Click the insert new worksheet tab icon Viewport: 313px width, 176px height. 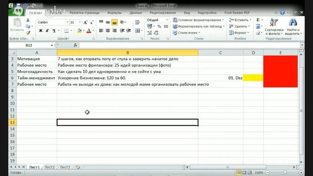(x=78, y=167)
